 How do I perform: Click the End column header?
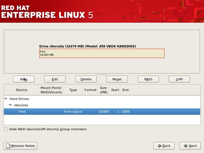(x=125, y=90)
